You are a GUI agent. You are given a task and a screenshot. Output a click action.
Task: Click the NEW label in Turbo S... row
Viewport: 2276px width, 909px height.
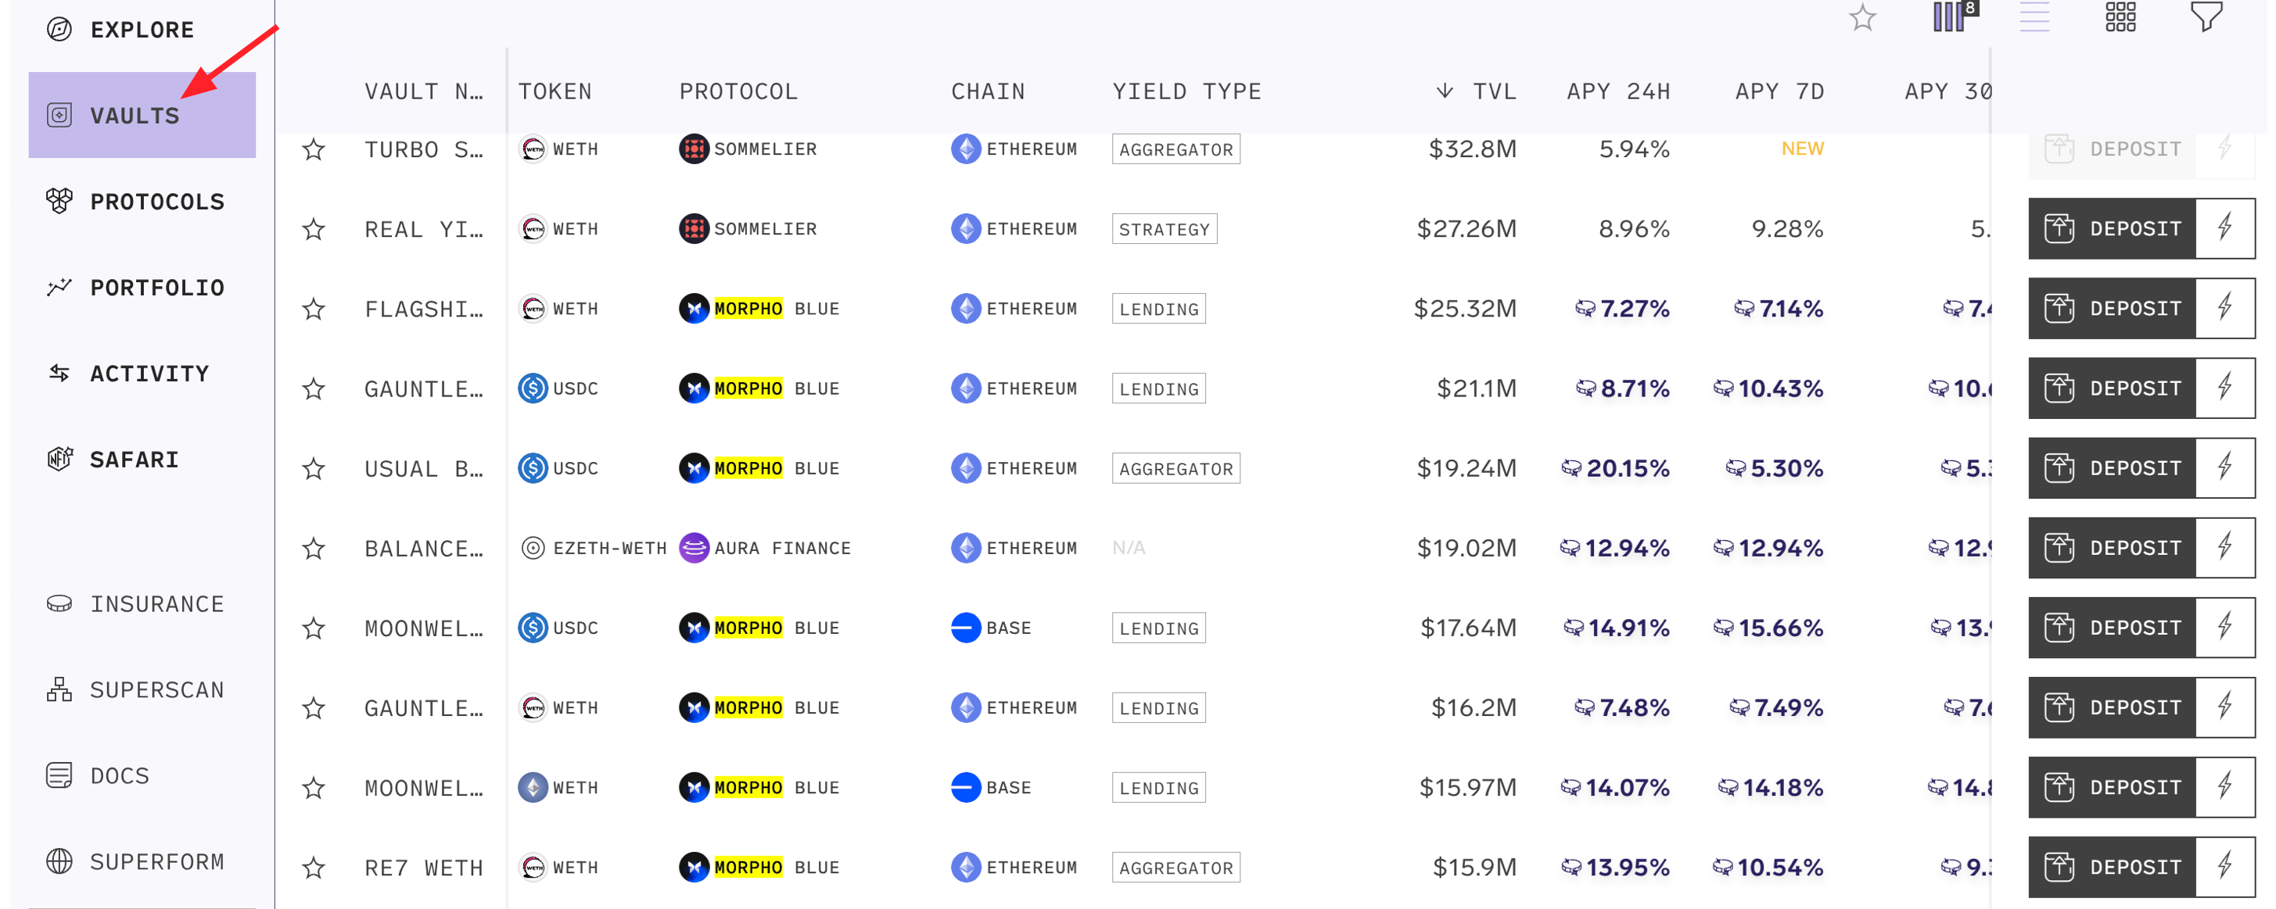(1803, 149)
